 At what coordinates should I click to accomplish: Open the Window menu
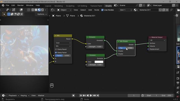coord(30,5)
